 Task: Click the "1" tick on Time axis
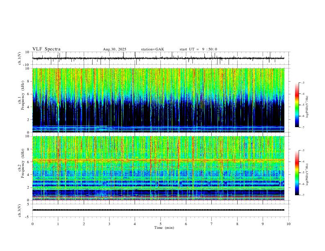tap(58, 224)
